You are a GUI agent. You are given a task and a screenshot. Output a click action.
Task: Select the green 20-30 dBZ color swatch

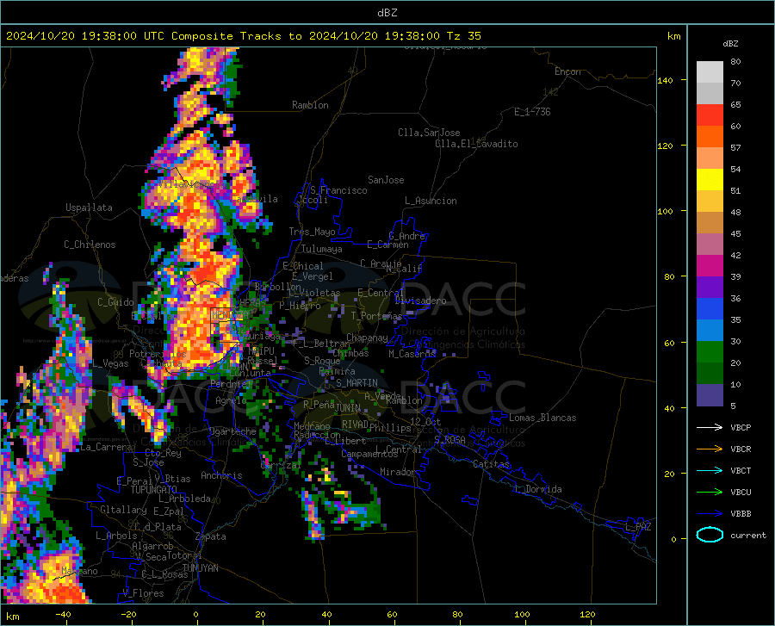point(710,352)
